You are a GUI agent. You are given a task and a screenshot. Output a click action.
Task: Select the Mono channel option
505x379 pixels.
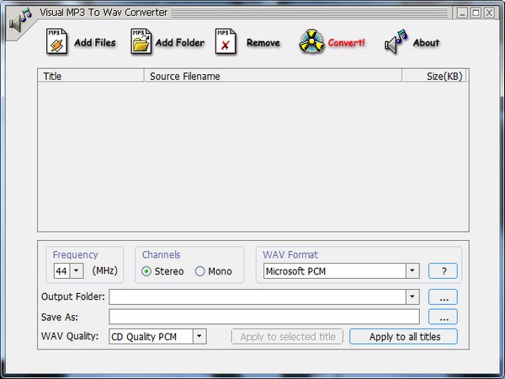coord(200,271)
